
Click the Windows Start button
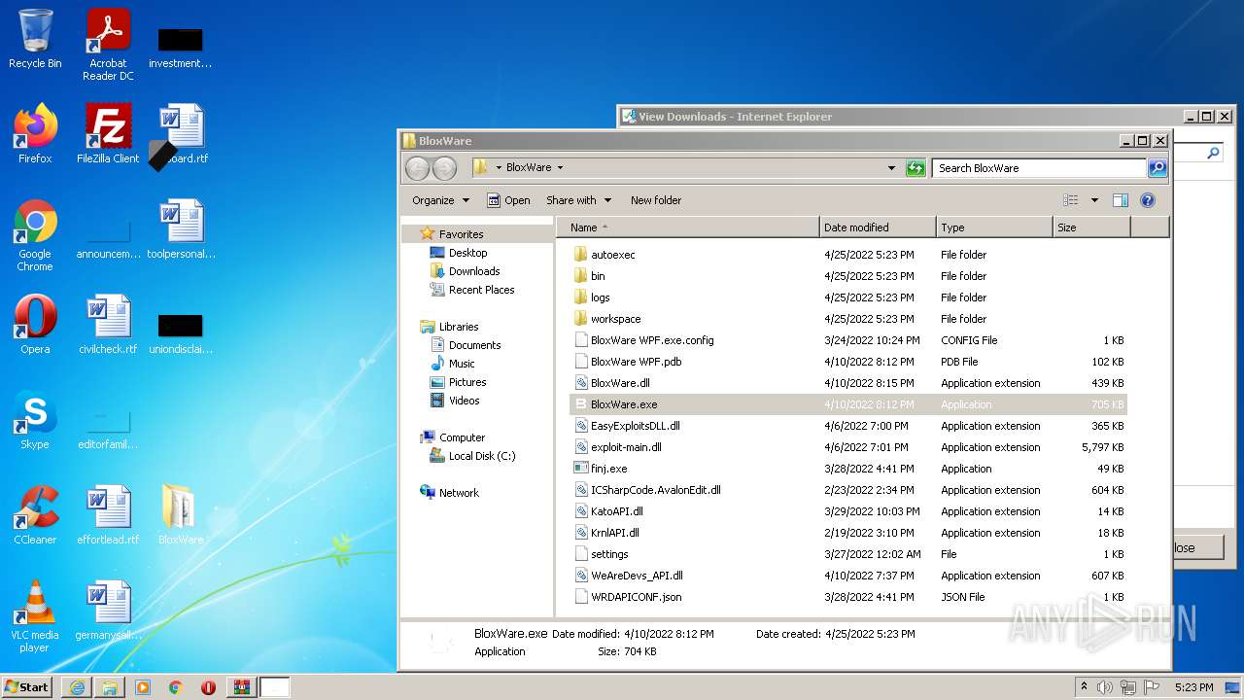(x=27, y=687)
